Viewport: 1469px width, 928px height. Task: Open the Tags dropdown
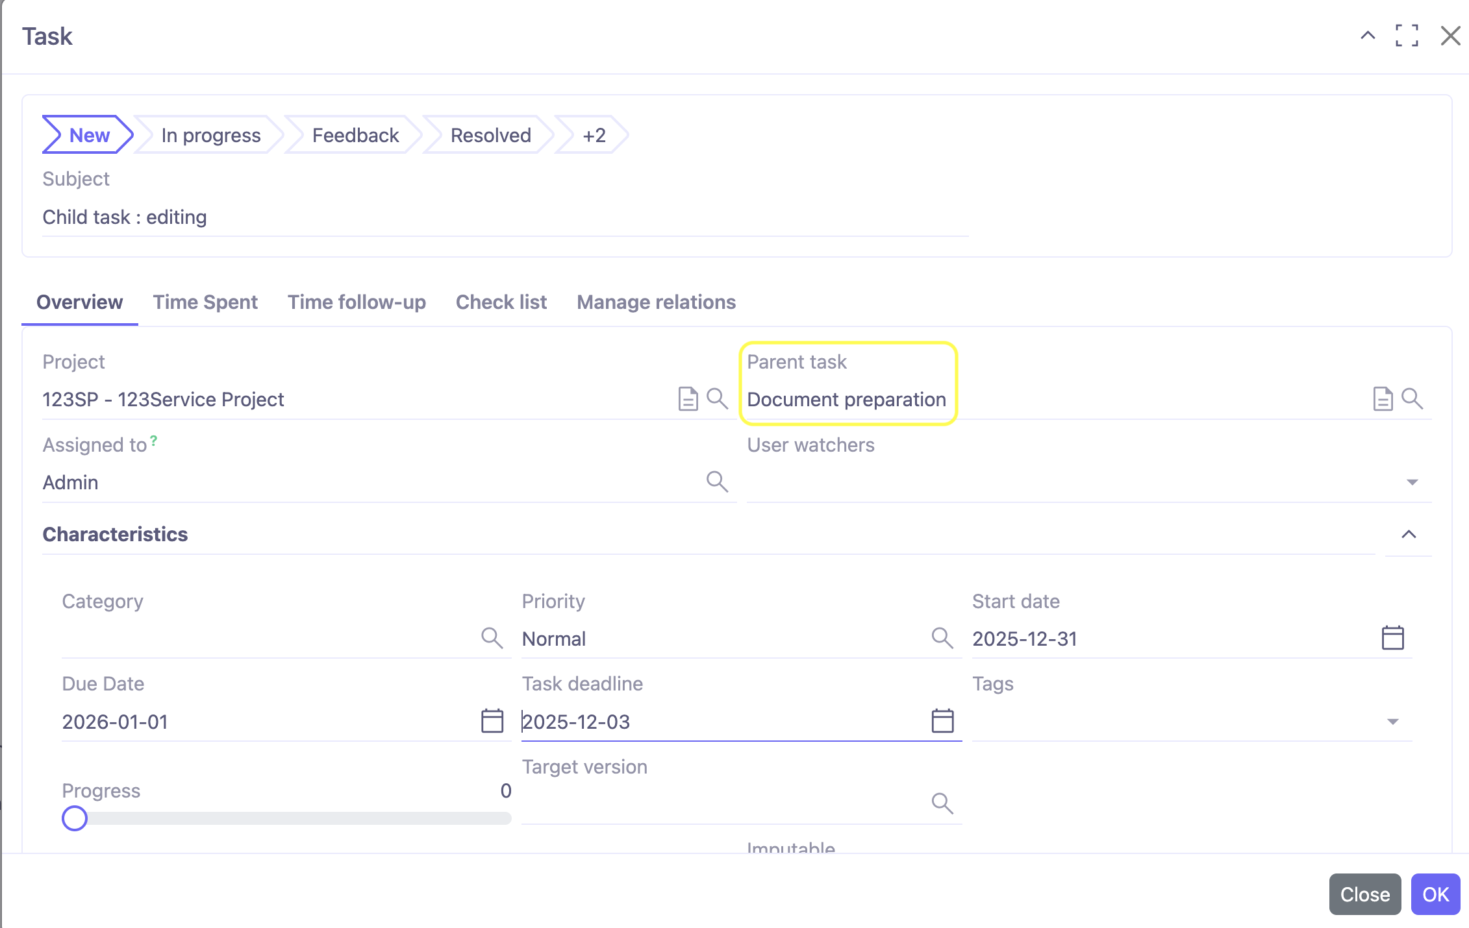click(1392, 720)
